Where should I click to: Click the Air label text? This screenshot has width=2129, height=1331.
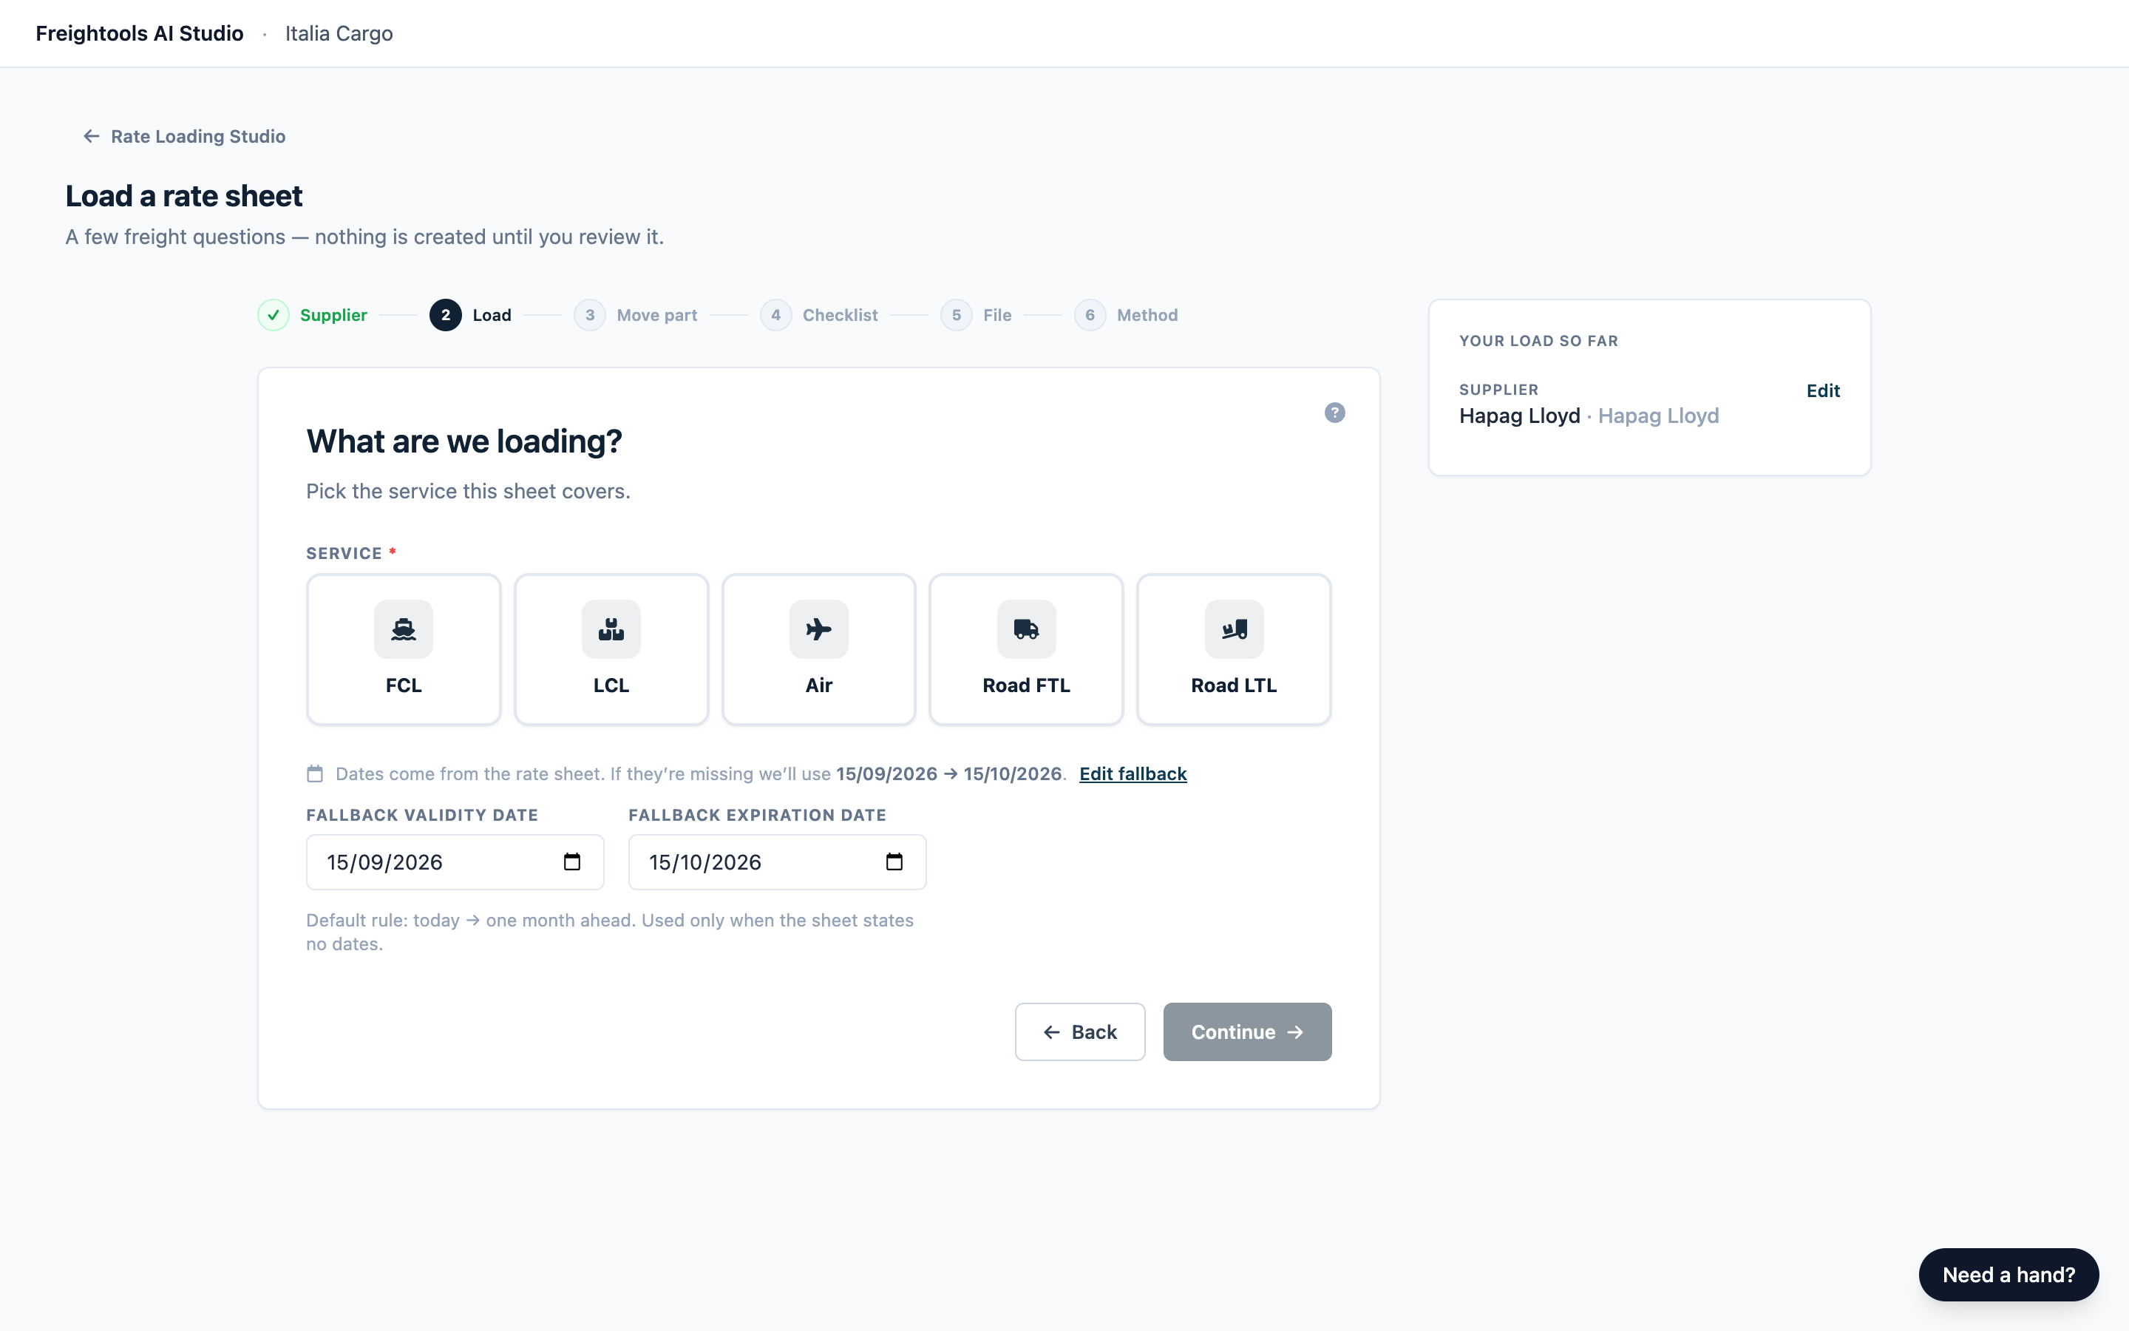819,685
